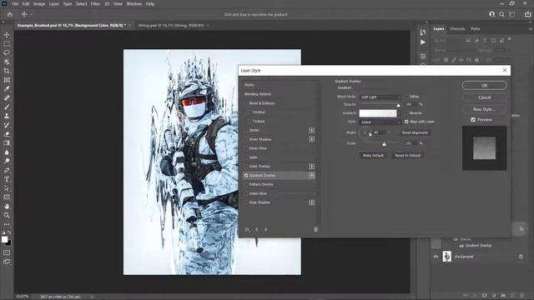The width and height of the screenshot is (534, 300).
Task: Add another Drop Shadow with plus icon
Action: click(x=311, y=202)
